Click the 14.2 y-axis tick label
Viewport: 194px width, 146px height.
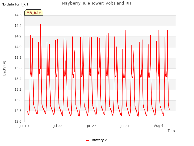coord(18,36)
